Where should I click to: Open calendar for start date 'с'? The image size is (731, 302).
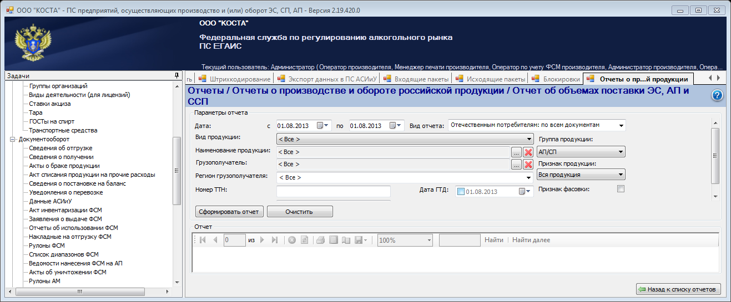pos(323,125)
